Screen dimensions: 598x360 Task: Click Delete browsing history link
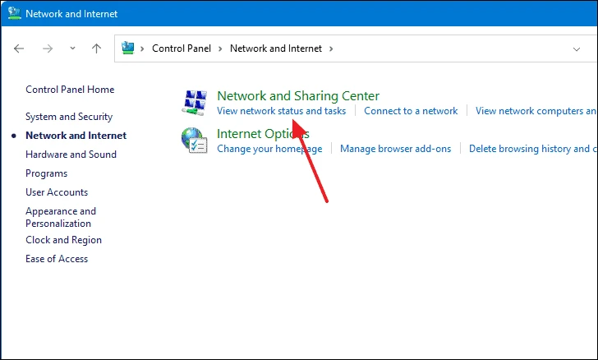click(x=533, y=149)
